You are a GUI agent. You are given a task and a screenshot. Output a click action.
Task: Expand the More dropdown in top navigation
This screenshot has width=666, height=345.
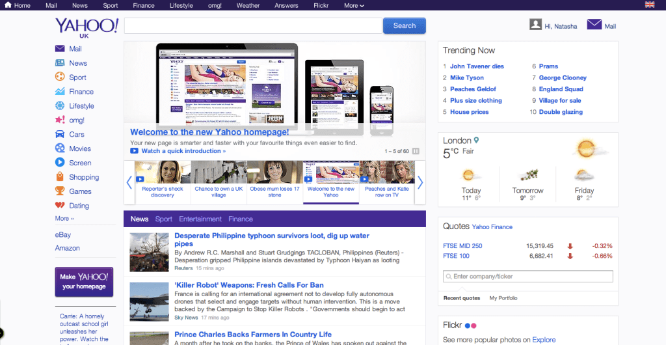tap(354, 6)
